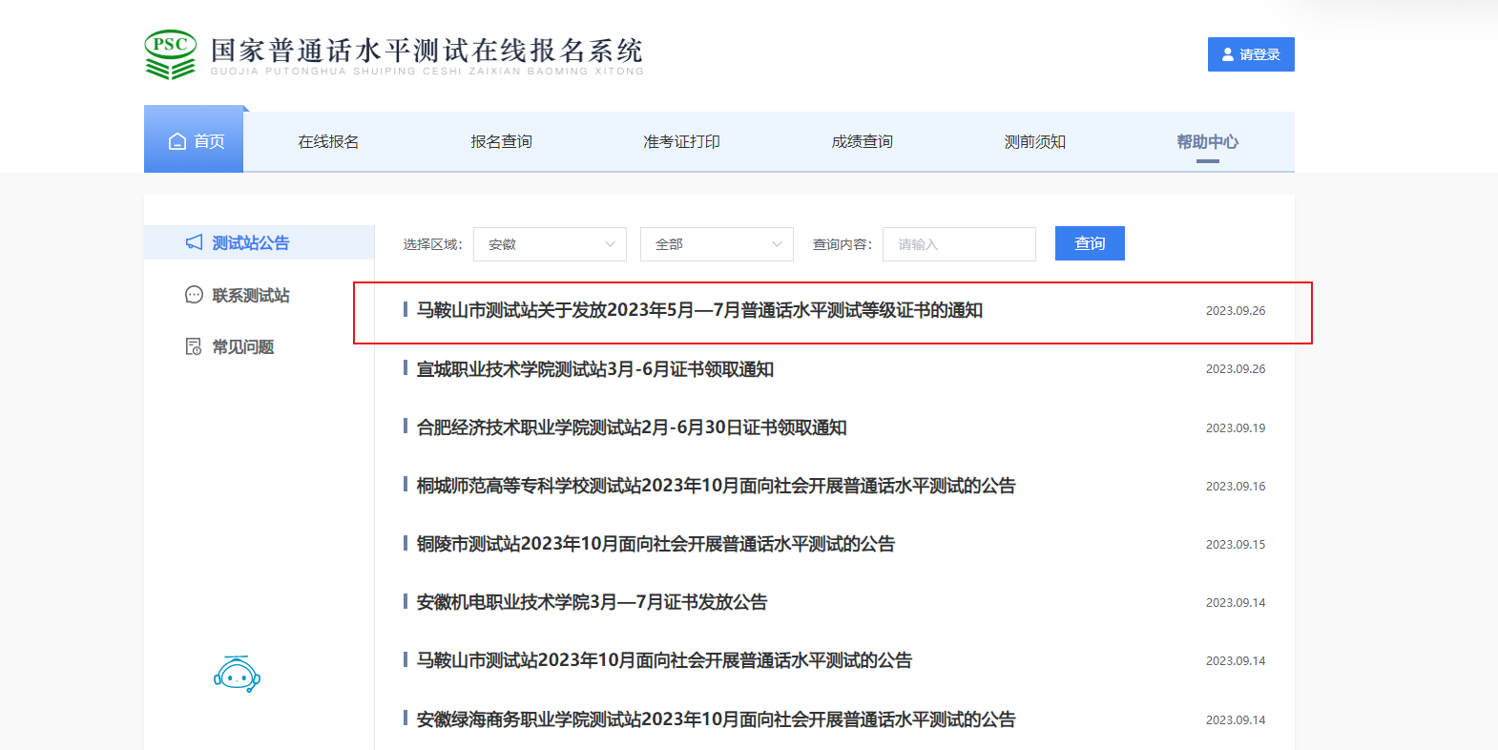Click the 请登录 login button

click(1251, 54)
